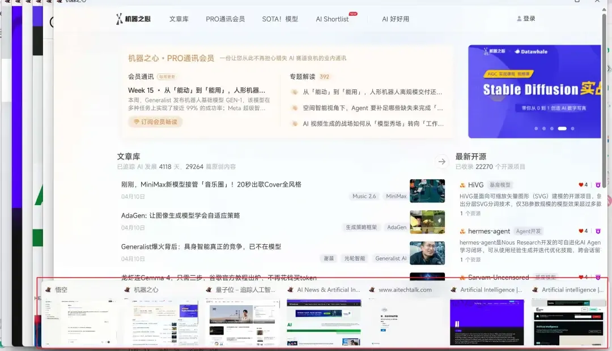Click the Generalist AI tag
Viewport: 612px width, 351px height.
coord(390,258)
